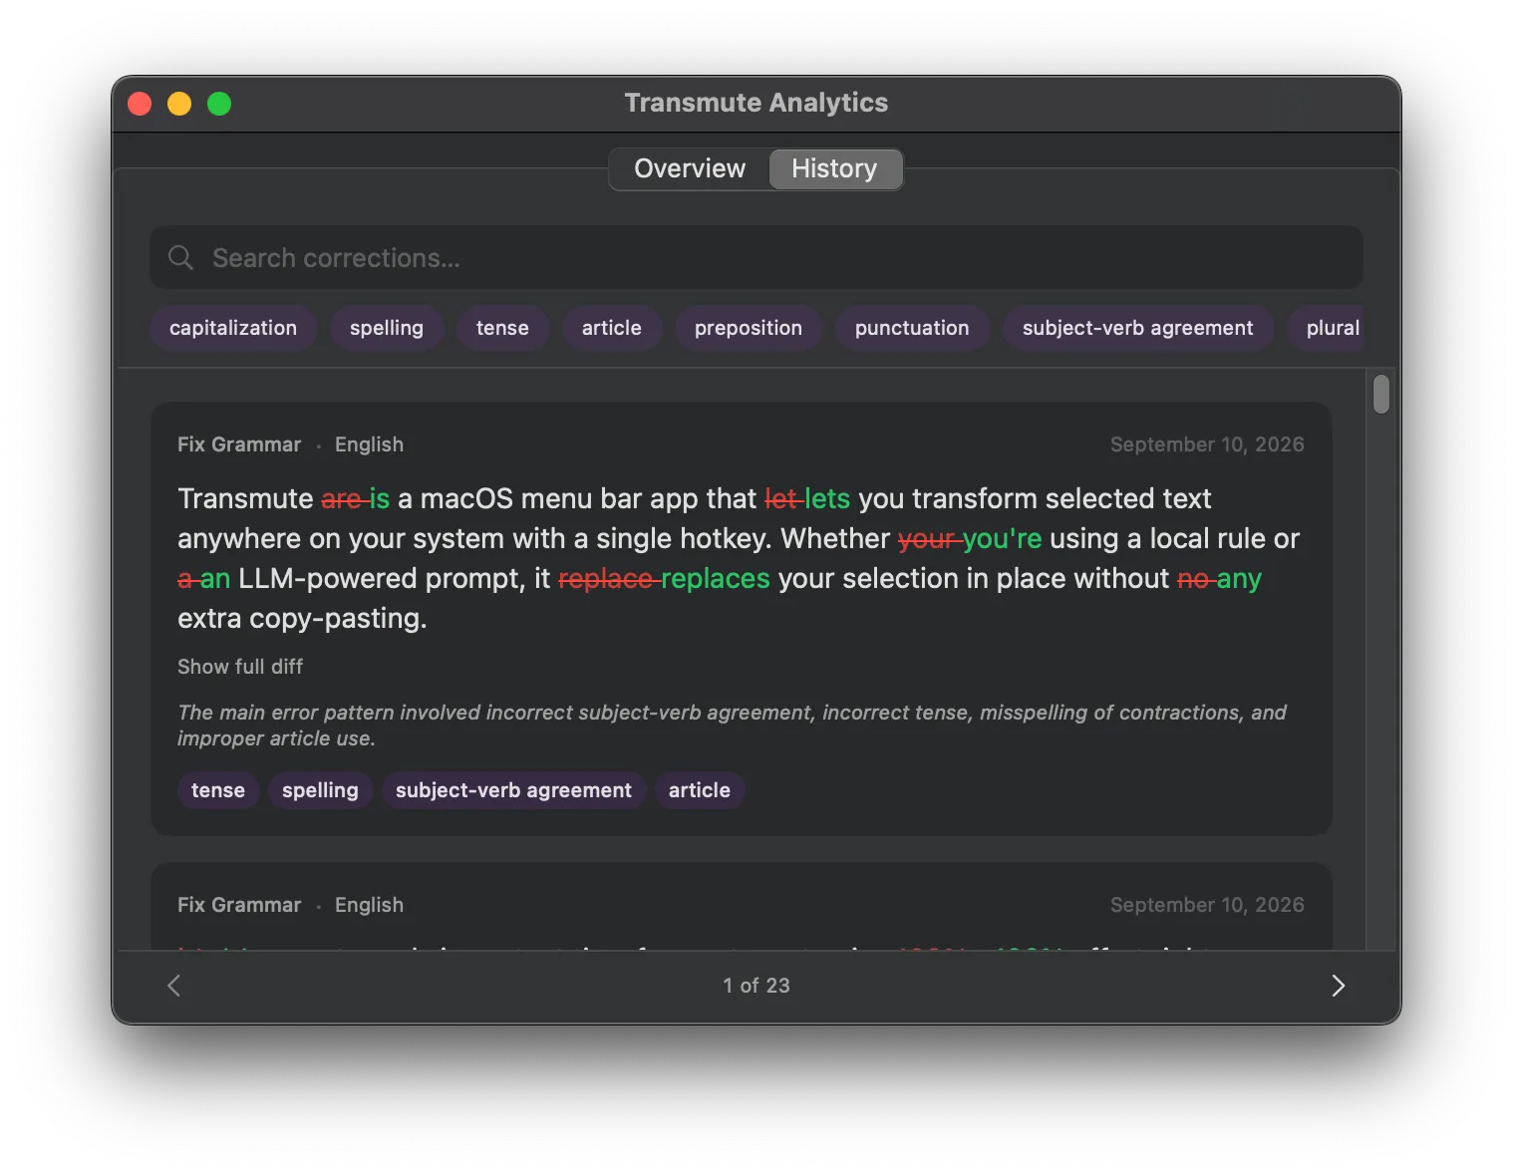Click the second card's 'Fix Grammar' label
This screenshot has width=1513, height=1172.
point(239,905)
